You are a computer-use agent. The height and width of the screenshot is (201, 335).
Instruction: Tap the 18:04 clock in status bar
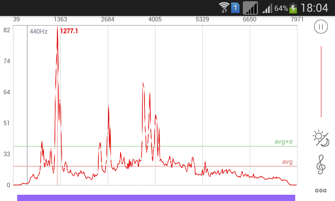point(314,8)
